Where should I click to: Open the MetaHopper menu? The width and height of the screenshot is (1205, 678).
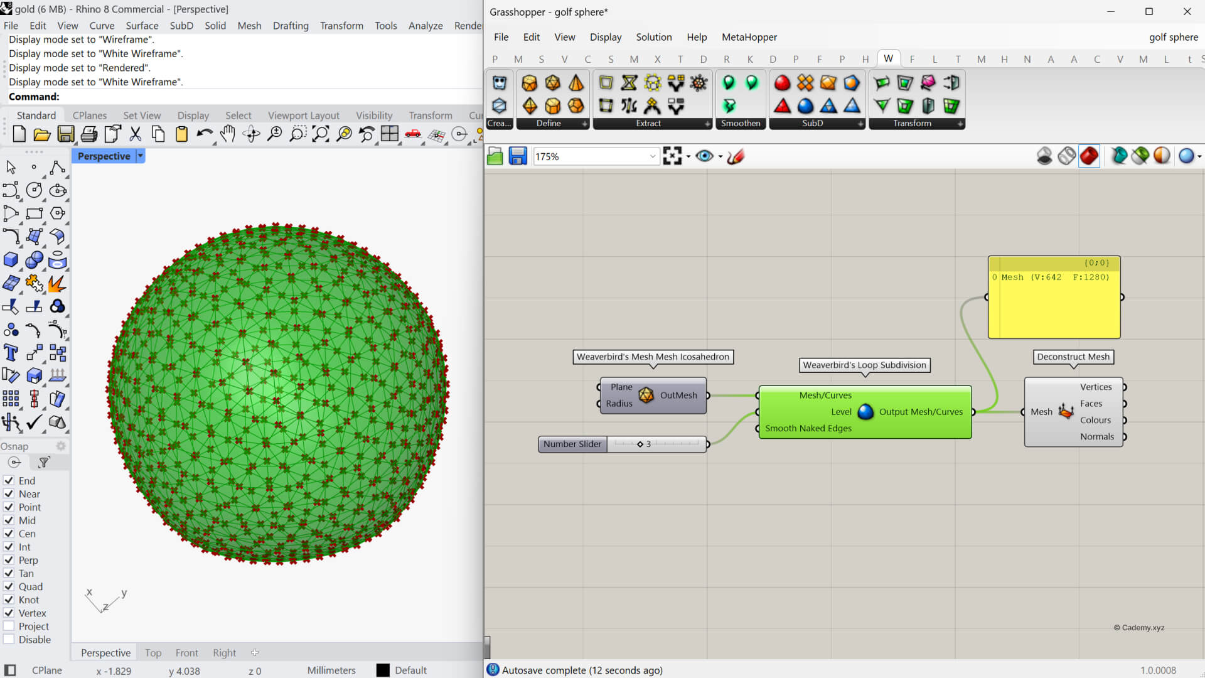[749, 37]
